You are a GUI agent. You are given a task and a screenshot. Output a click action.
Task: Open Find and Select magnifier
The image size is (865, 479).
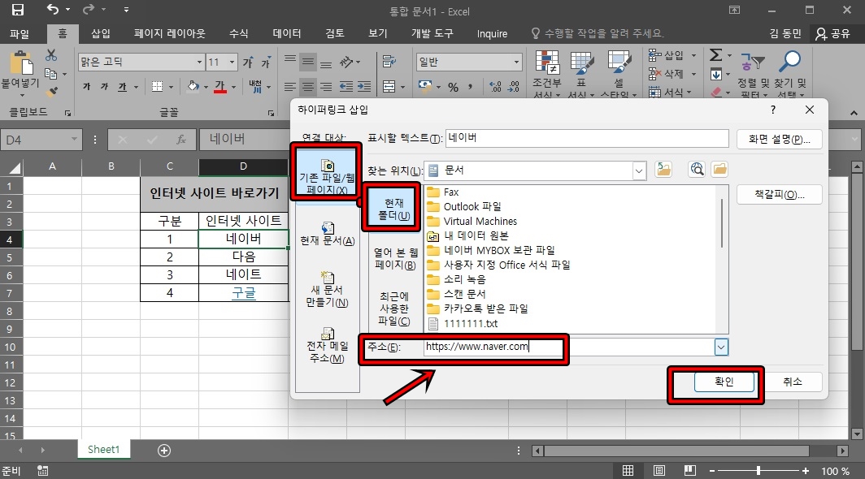click(x=790, y=74)
